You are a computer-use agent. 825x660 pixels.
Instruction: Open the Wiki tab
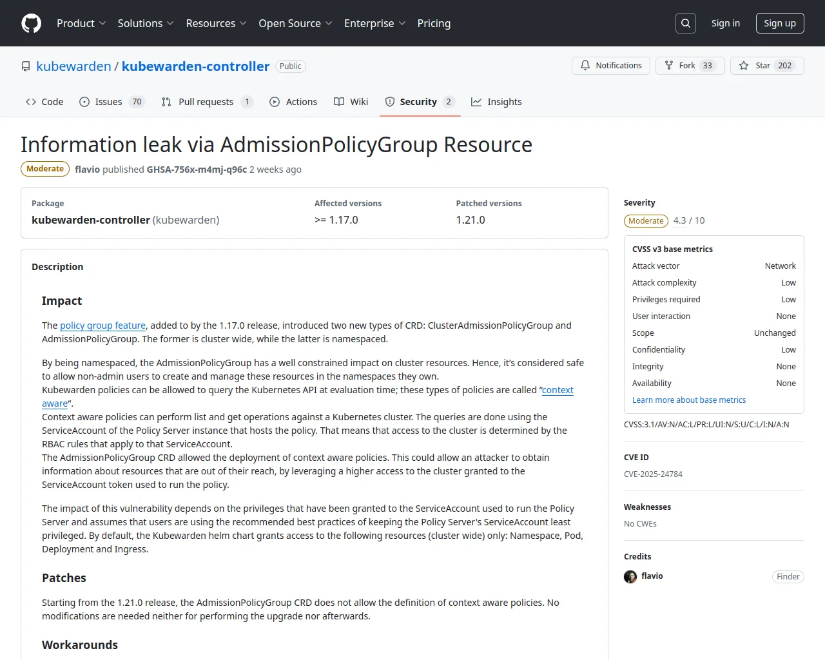351,102
